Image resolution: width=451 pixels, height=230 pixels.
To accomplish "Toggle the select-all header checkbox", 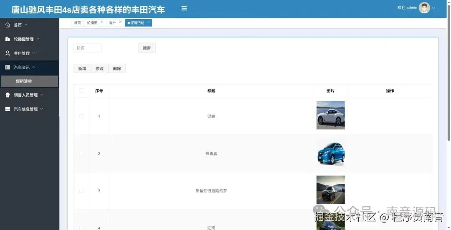I will click(81, 91).
